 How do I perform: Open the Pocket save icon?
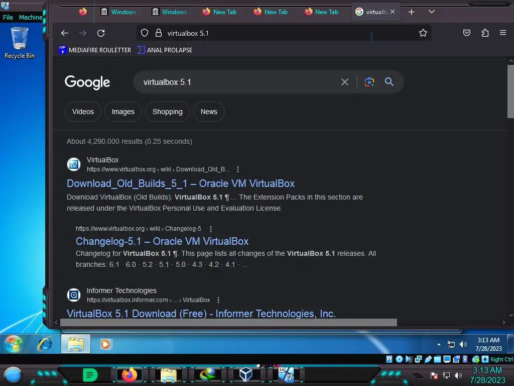click(467, 33)
